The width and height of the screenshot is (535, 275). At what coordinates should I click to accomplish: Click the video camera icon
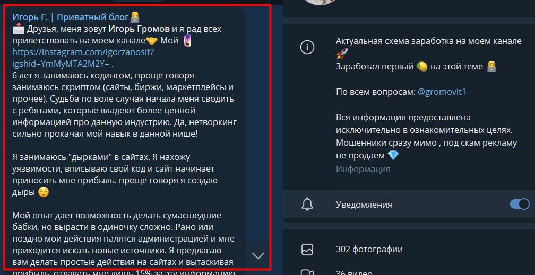307,272
